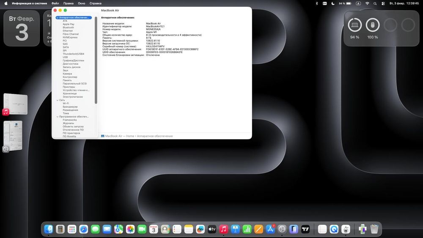This screenshot has height=238, width=423.
Task: Launch Safari from the Dock
Action: coord(84,229)
